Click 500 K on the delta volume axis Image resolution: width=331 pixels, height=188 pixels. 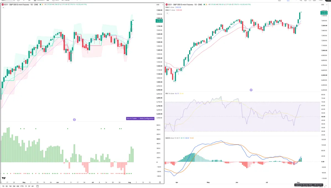point(159,139)
